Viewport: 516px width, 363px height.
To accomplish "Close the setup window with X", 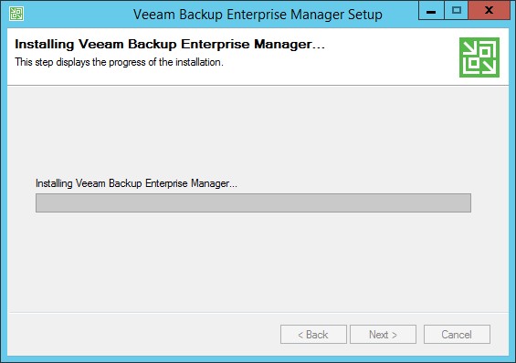I will coord(489,11).
